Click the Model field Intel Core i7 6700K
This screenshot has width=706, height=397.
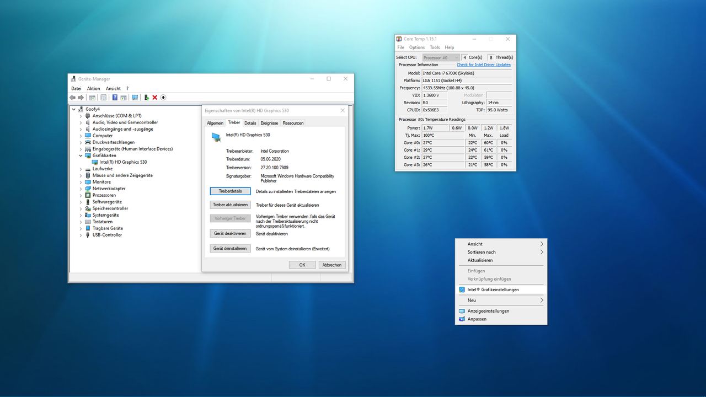point(467,73)
